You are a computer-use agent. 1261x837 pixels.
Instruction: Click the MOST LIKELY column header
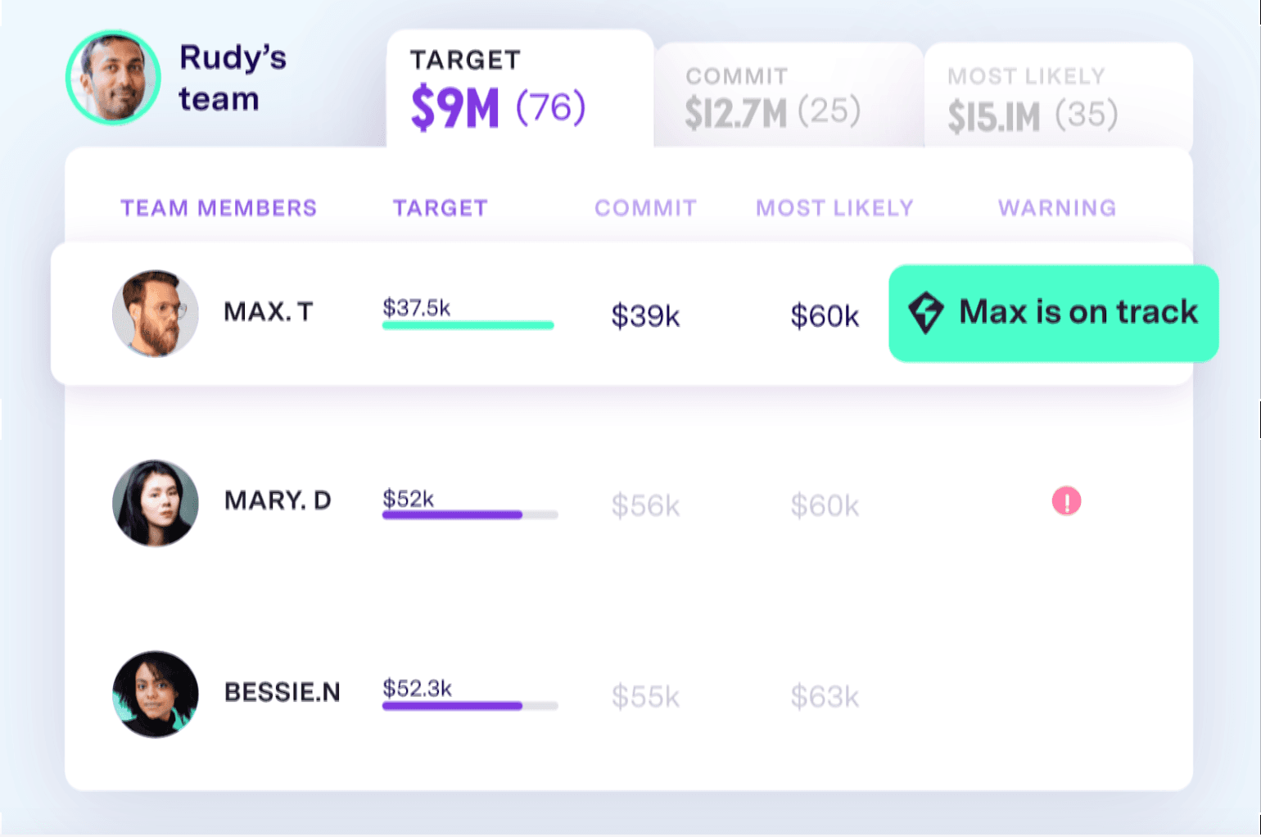coord(834,208)
